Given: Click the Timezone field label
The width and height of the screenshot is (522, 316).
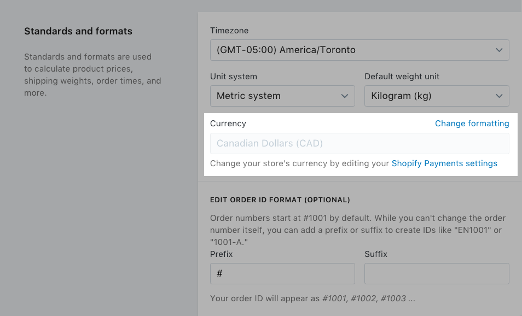Looking at the screenshot, I should [229, 31].
